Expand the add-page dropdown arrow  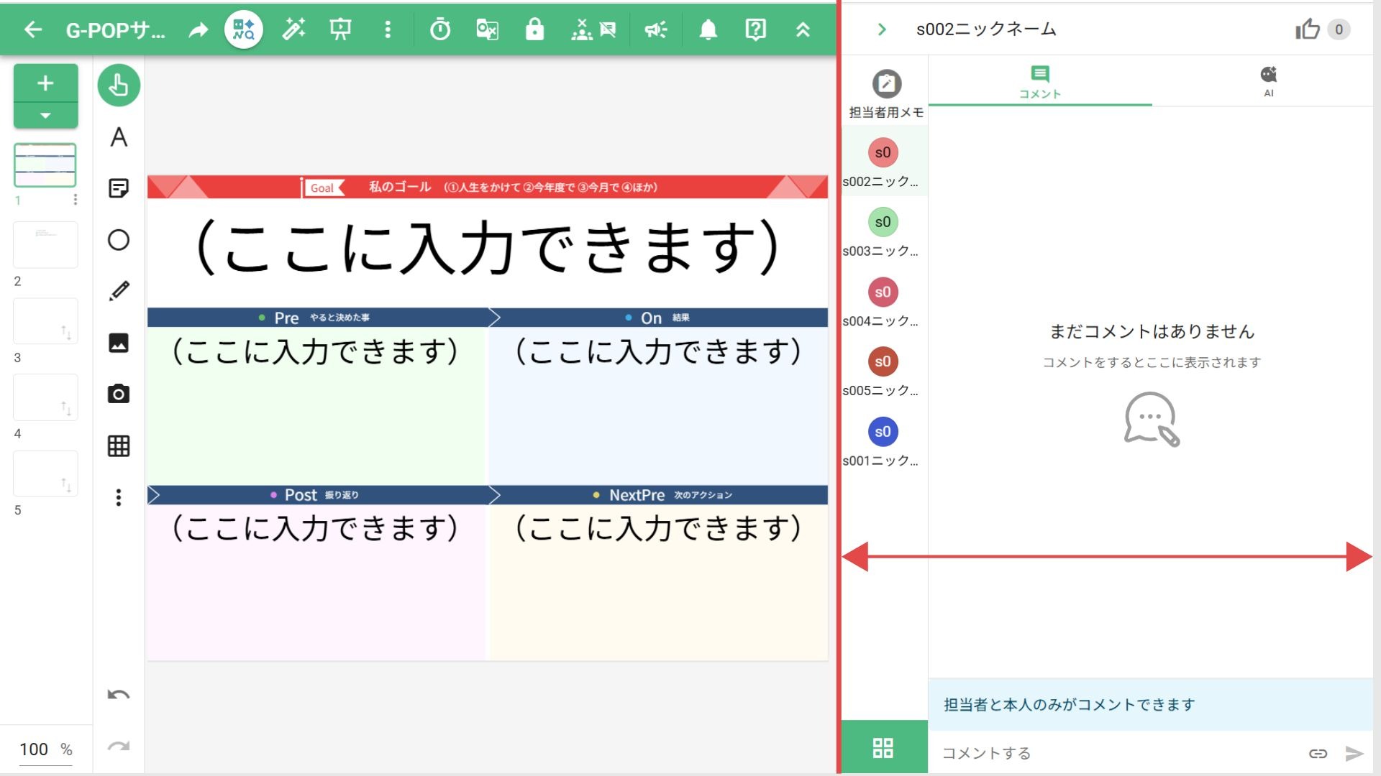45,116
